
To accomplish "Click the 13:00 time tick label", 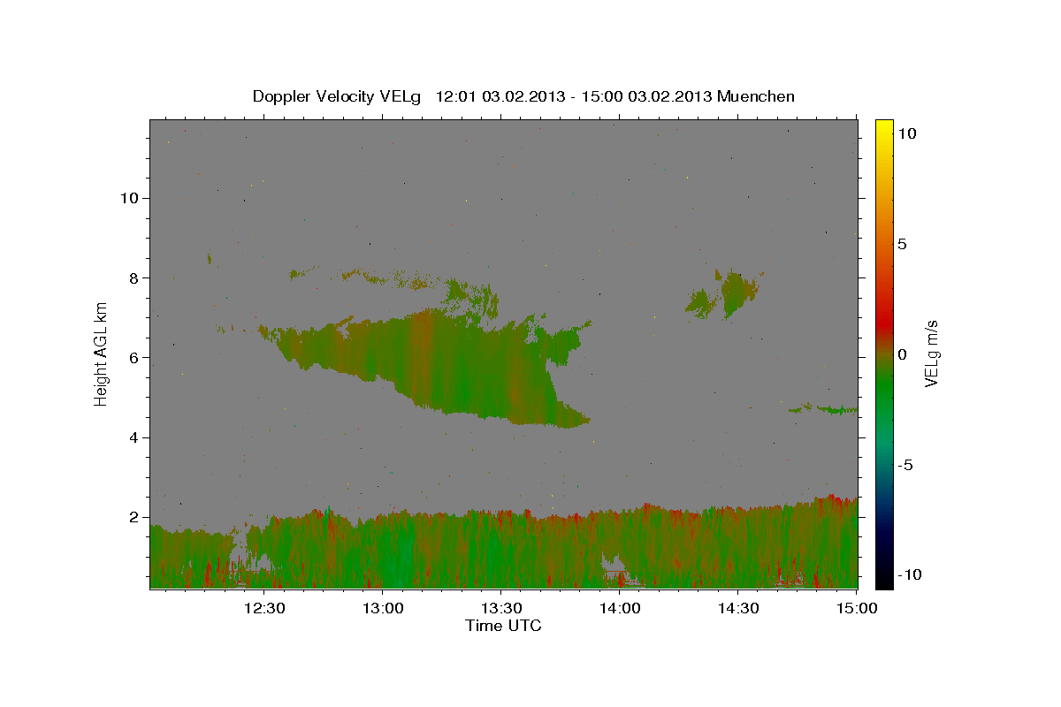I will click(383, 608).
